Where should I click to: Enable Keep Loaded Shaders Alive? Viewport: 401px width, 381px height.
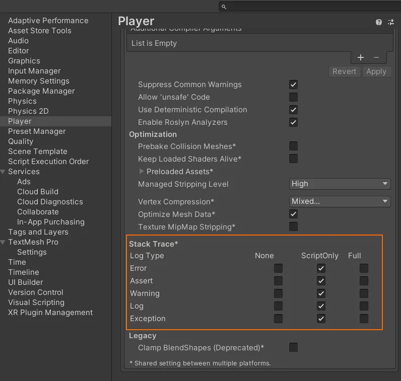(x=293, y=159)
